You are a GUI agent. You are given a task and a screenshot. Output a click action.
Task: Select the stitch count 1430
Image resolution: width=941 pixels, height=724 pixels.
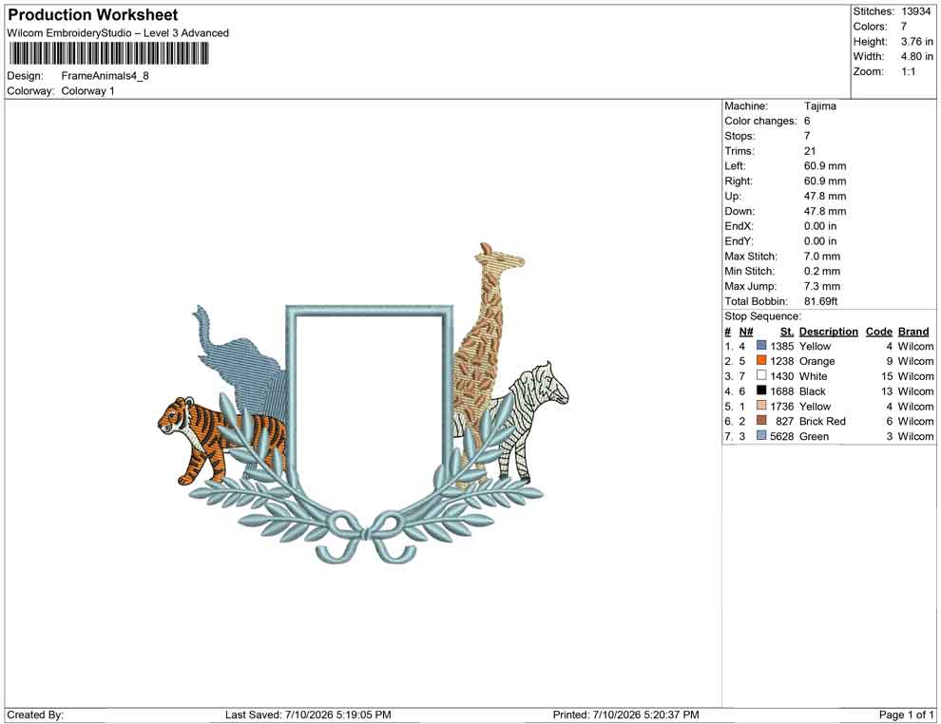coord(782,376)
